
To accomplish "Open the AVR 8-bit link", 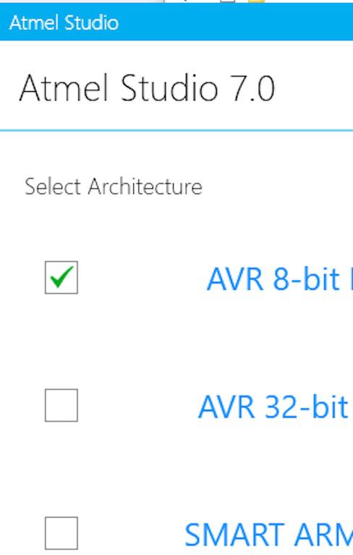I will pyautogui.click(x=279, y=279).
